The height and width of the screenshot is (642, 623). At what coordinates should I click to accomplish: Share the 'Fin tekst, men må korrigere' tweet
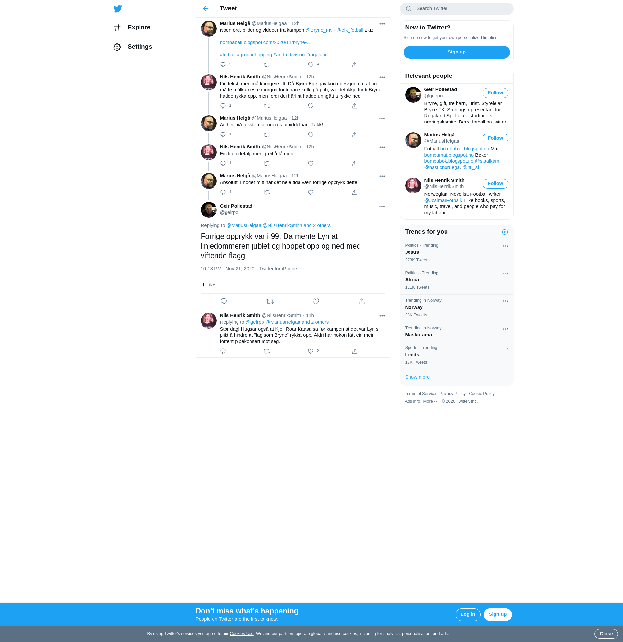(x=354, y=106)
